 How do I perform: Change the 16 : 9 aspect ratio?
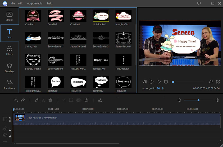tap(160, 88)
